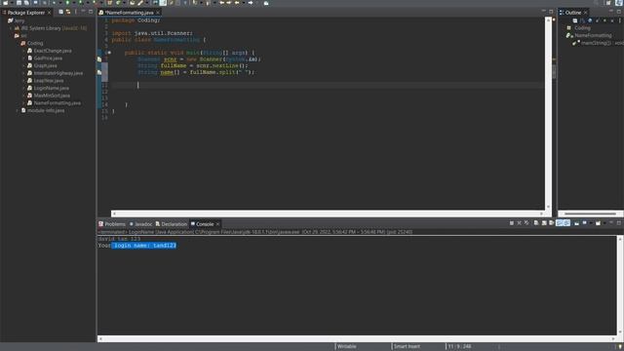624x351 pixels.
Task: Toggle alphabetical Sort in Outline toolbar
Action: point(582,19)
